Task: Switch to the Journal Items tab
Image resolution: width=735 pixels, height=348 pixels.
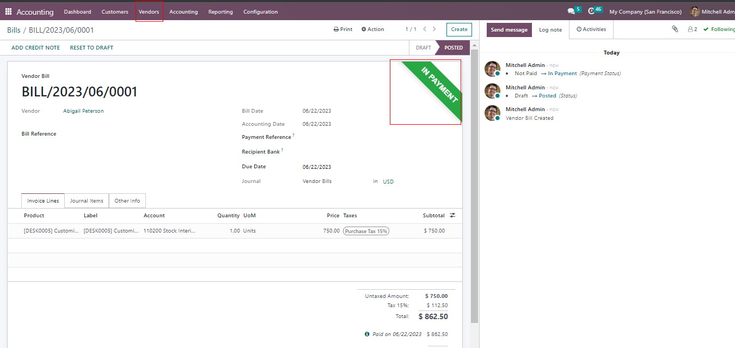Action: tap(87, 201)
